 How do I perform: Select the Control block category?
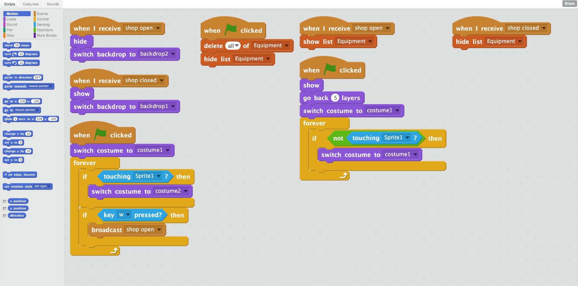(x=43, y=19)
